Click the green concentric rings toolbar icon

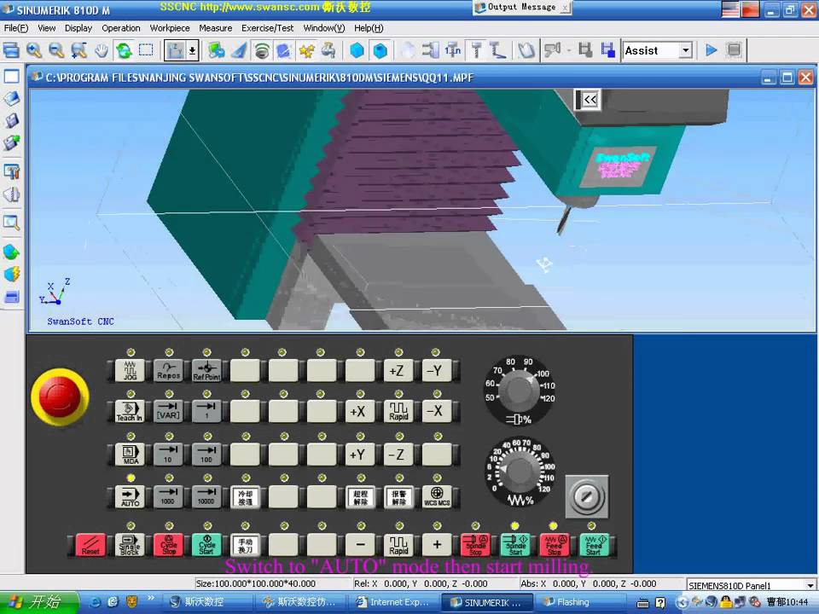click(x=262, y=50)
